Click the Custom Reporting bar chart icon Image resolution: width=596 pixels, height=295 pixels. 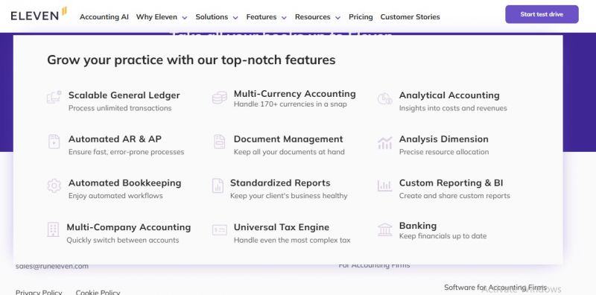point(384,185)
